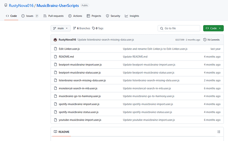This screenshot has height=141, width=228.
Task: Open 'Update monstercat-search-in-mb.user.js' commit message
Action: [147, 88]
